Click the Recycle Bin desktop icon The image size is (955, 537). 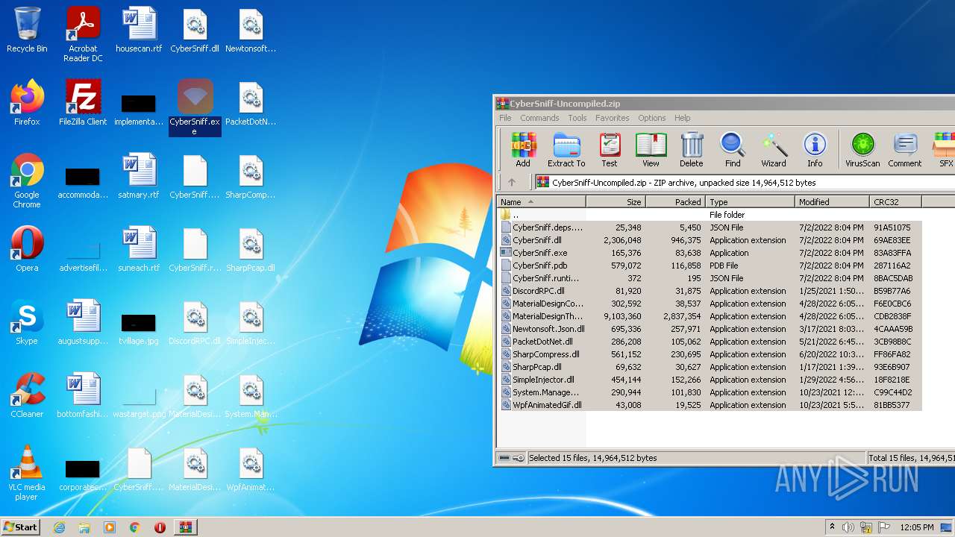(27, 31)
